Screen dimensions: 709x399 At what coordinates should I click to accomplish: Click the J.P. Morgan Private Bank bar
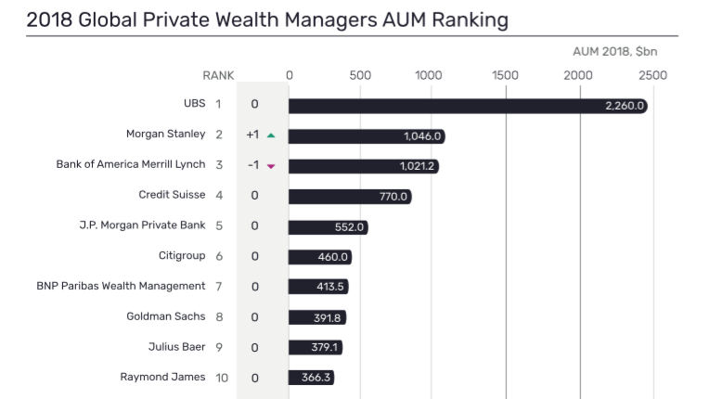click(x=329, y=226)
